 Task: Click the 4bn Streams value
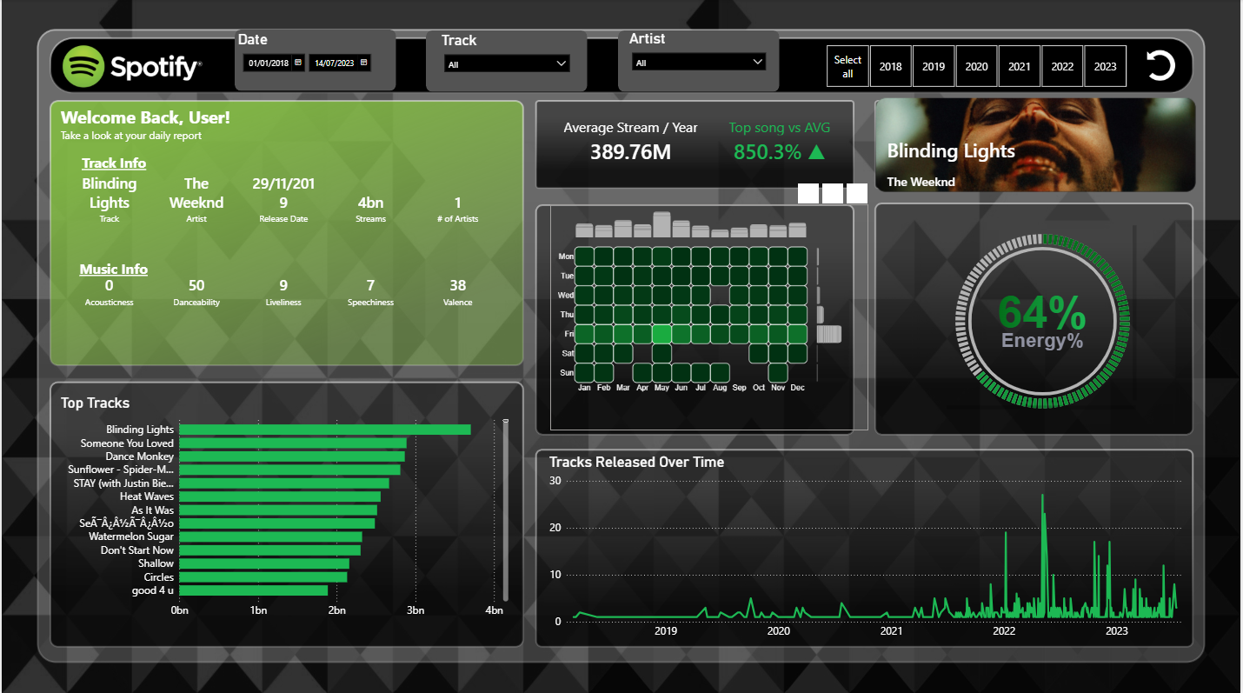point(370,203)
